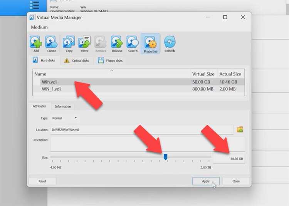This screenshot has width=289, height=206.
Task: Click the Create disk image icon
Action: point(51,44)
